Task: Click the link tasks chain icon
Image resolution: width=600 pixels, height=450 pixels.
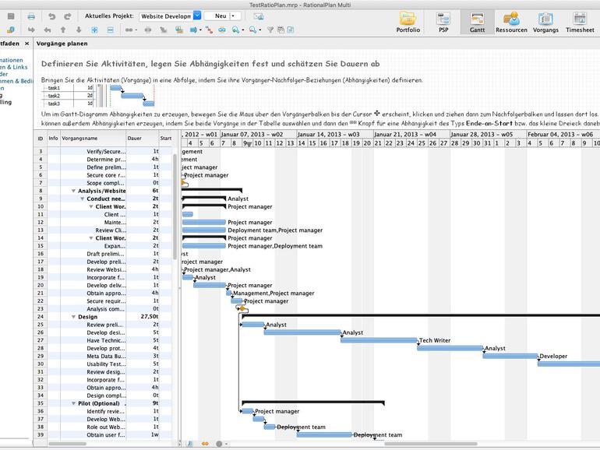Action: click(129, 30)
